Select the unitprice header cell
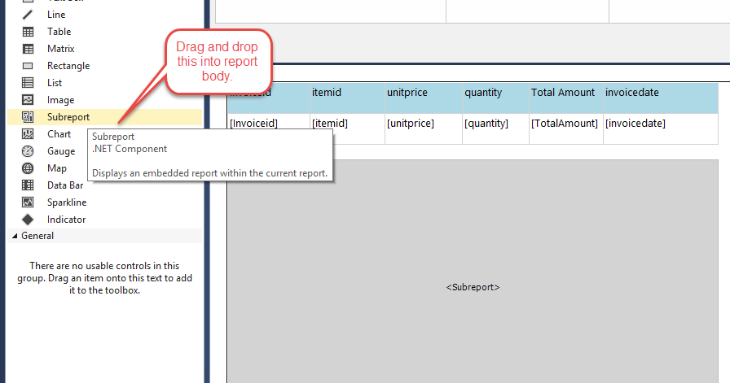The image size is (730, 383). (424, 98)
